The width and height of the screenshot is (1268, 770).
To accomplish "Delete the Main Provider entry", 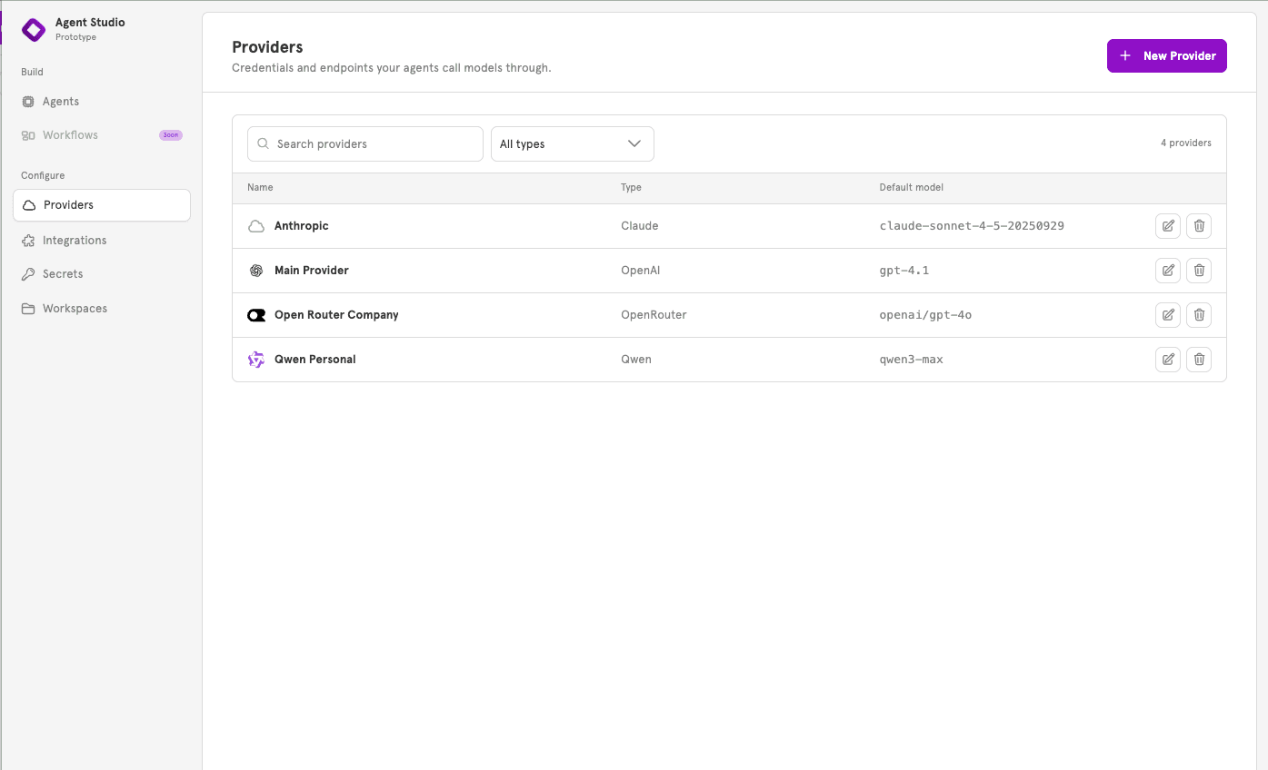I will pyautogui.click(x=1199, y=271).
